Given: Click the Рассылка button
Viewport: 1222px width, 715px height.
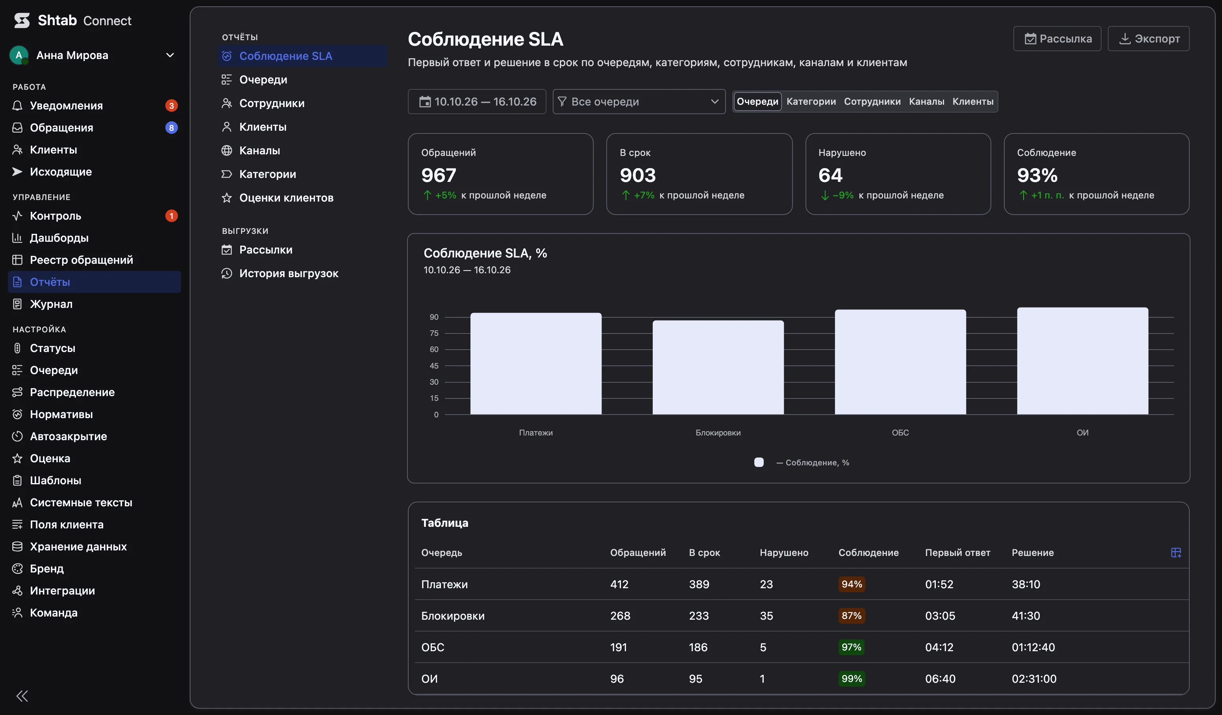Looking at the screenshot, I should pos(1057,38).
